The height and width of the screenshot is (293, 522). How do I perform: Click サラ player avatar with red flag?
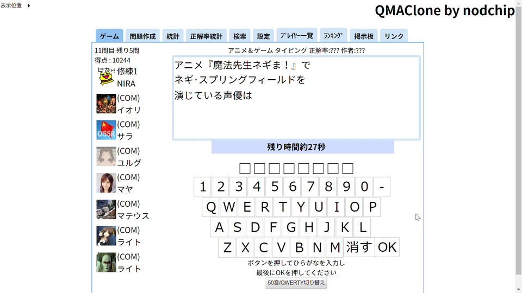click(x=106, y=130)
